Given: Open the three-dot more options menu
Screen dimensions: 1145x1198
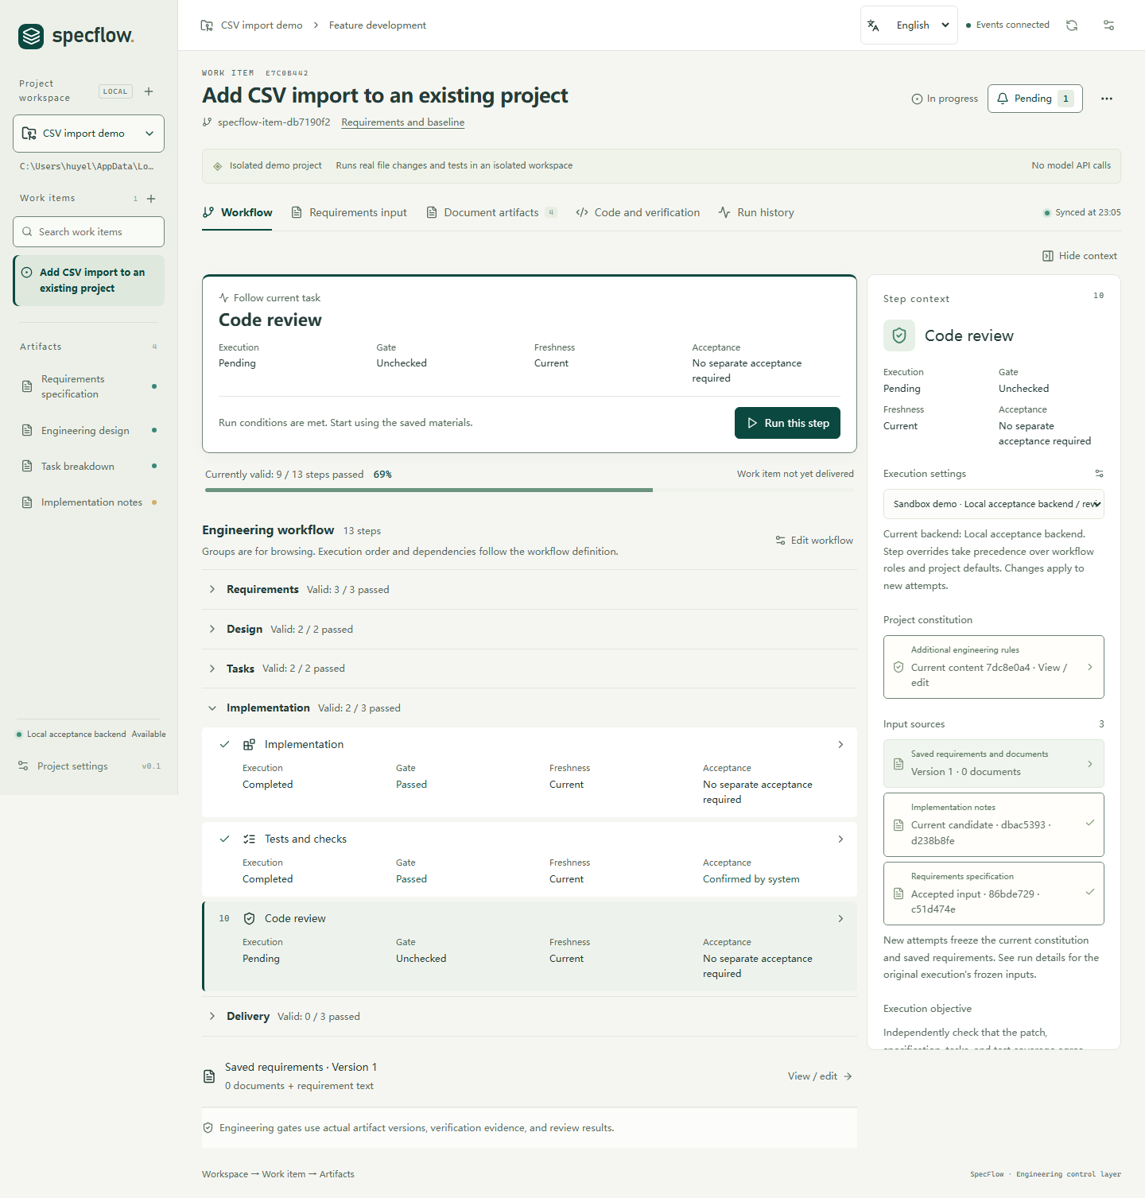Looking at the screenshot, I should (1107, 99).
